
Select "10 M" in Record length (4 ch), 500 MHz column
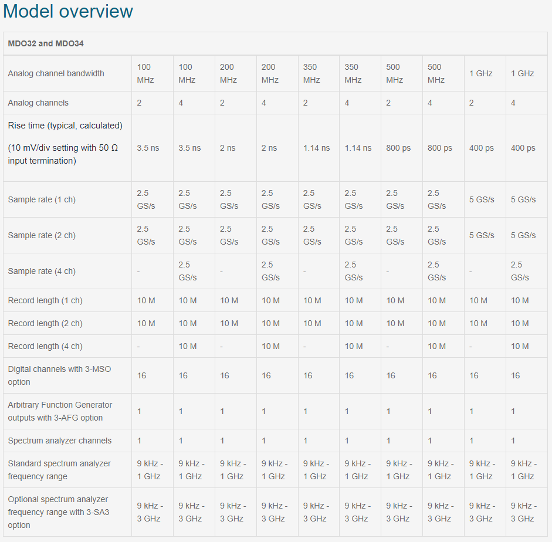click(437, 346)
